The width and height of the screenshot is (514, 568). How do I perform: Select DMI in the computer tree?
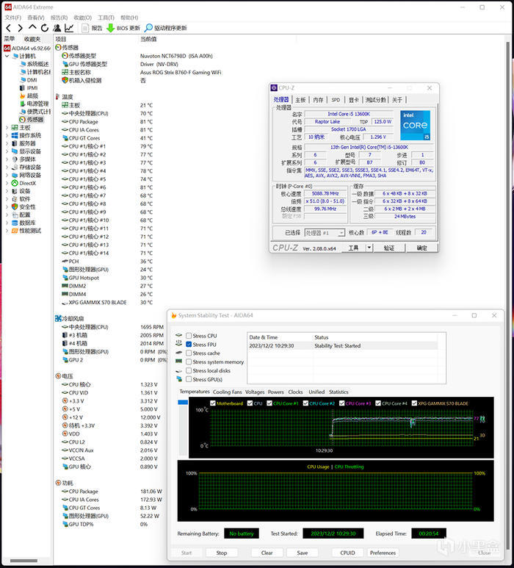pyautogui.click(x=28, y=79)
